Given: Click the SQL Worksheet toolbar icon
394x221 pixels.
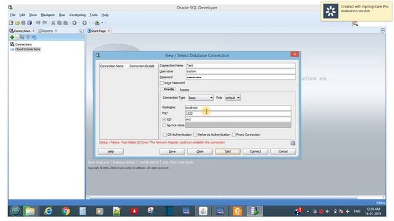Looking at the screenshot, I should coord(97,23).
